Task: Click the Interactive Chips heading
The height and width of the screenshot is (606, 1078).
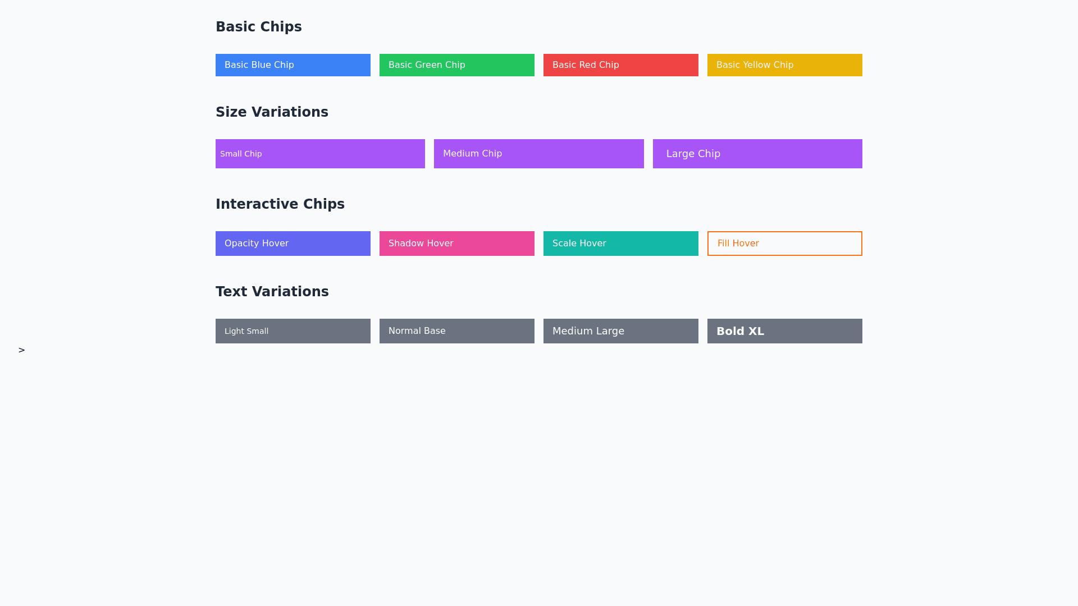Action: 280,204
